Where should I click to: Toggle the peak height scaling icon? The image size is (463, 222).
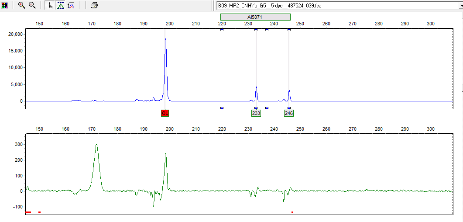pos(71,5)
